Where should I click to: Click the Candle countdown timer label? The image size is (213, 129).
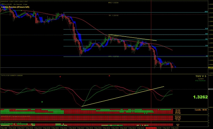pos(201,110)
